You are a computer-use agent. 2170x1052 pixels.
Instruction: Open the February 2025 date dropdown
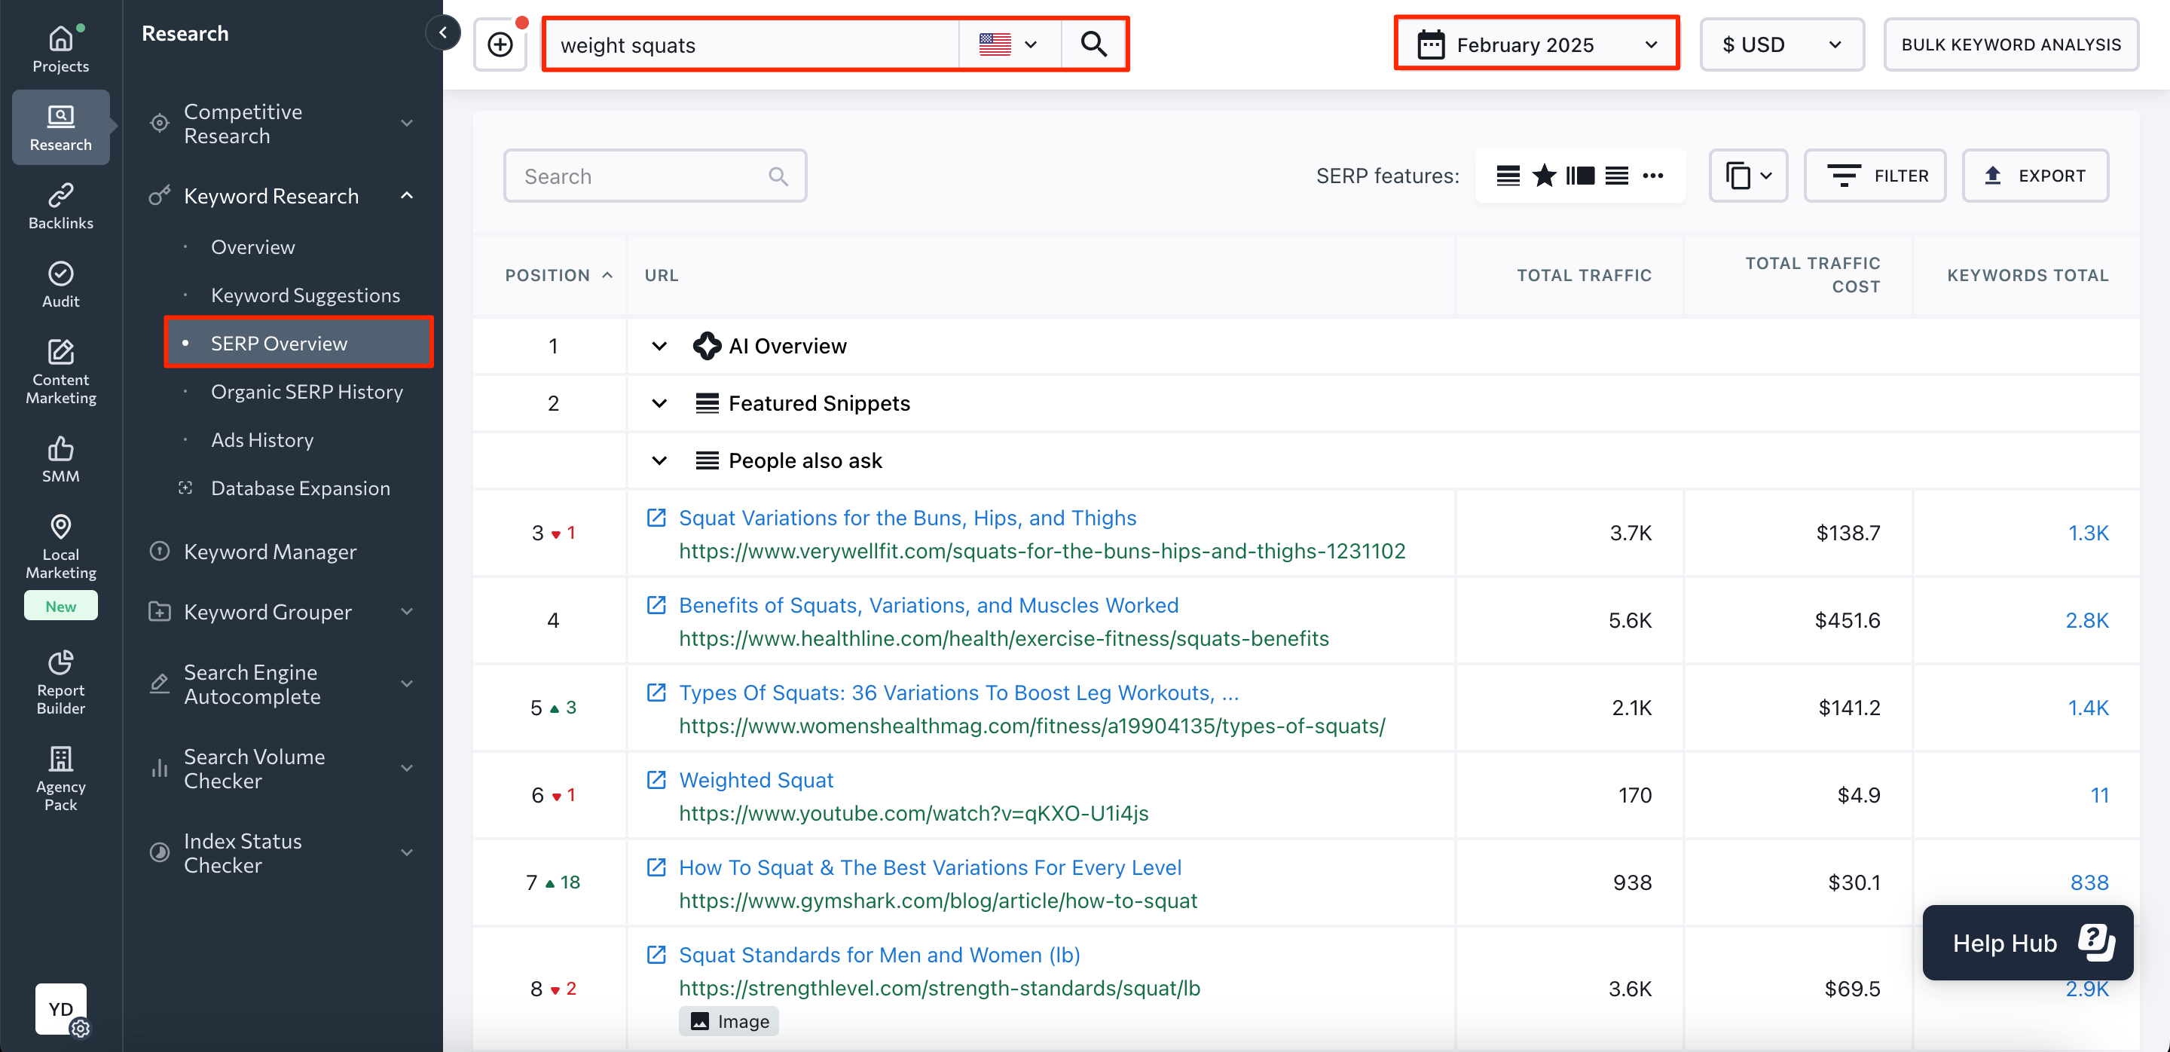[1536, 44]
